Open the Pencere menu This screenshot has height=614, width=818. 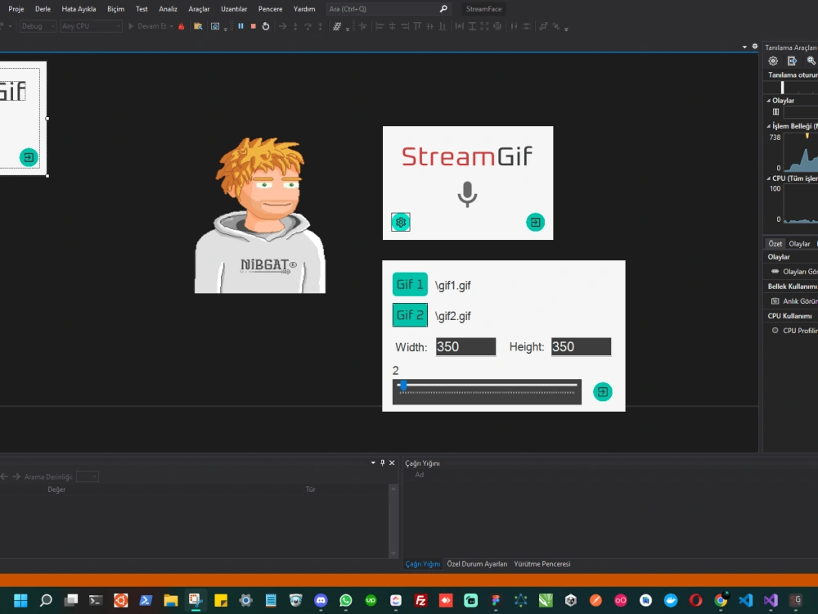[270, 9]
